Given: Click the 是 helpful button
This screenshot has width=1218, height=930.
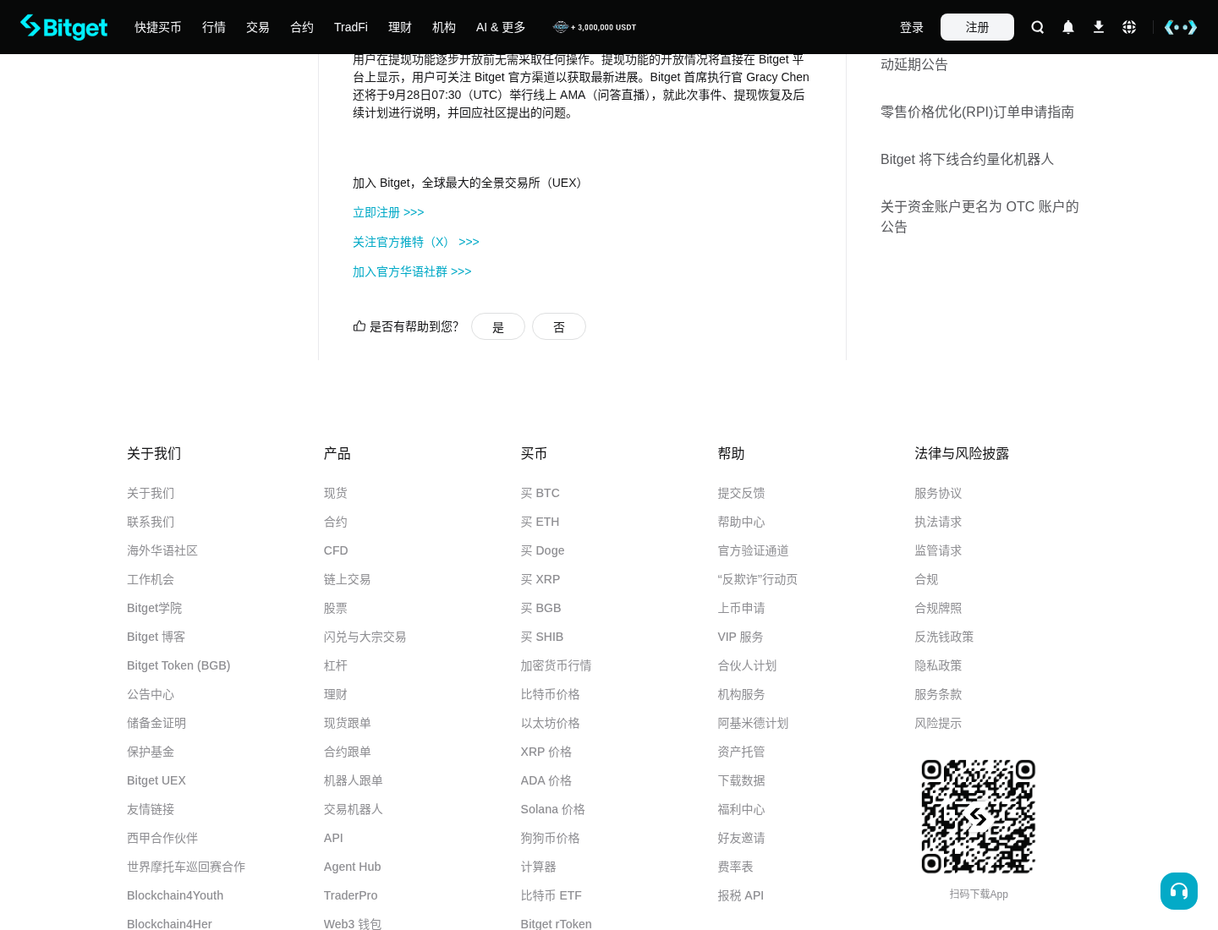Looking at the screenshot, I should (498, 326).
